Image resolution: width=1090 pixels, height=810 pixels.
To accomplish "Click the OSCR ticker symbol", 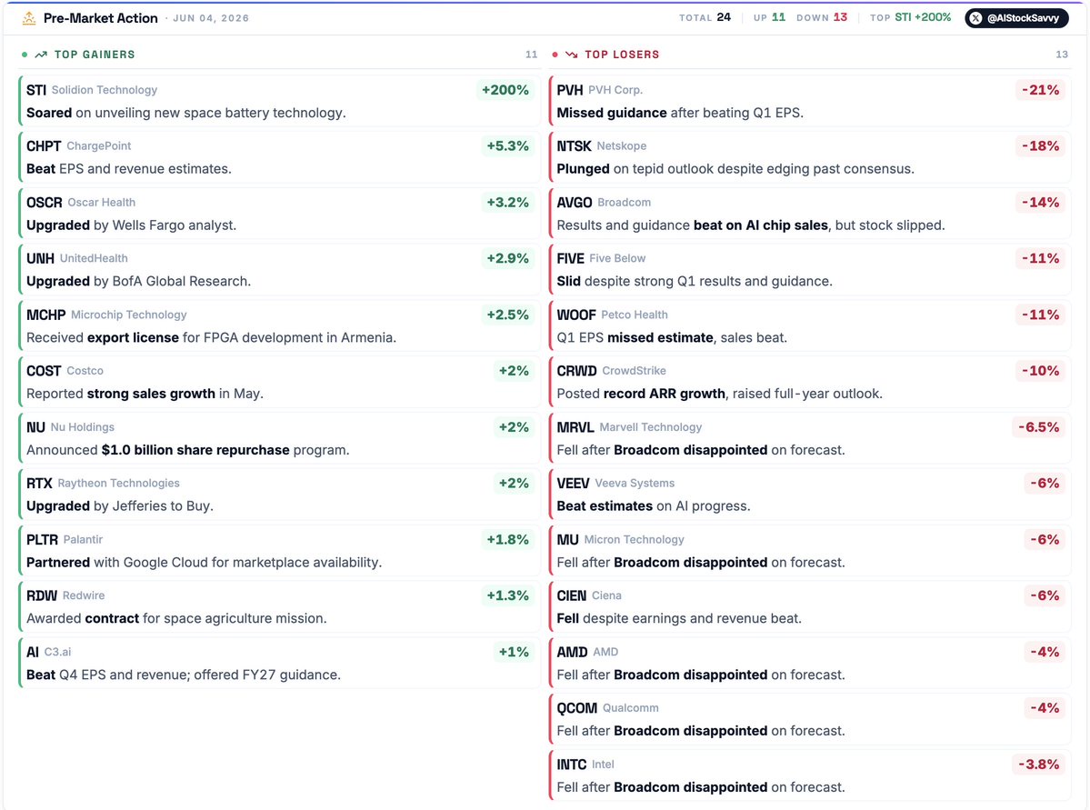I will pos(45,203).
